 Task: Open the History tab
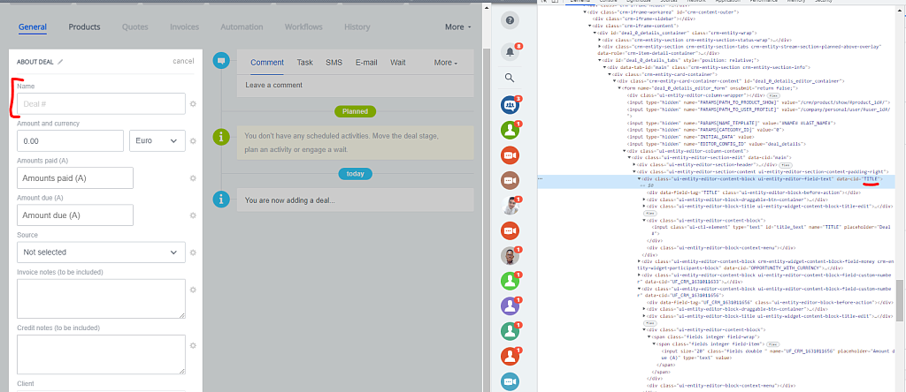click(x=357, y=27)
